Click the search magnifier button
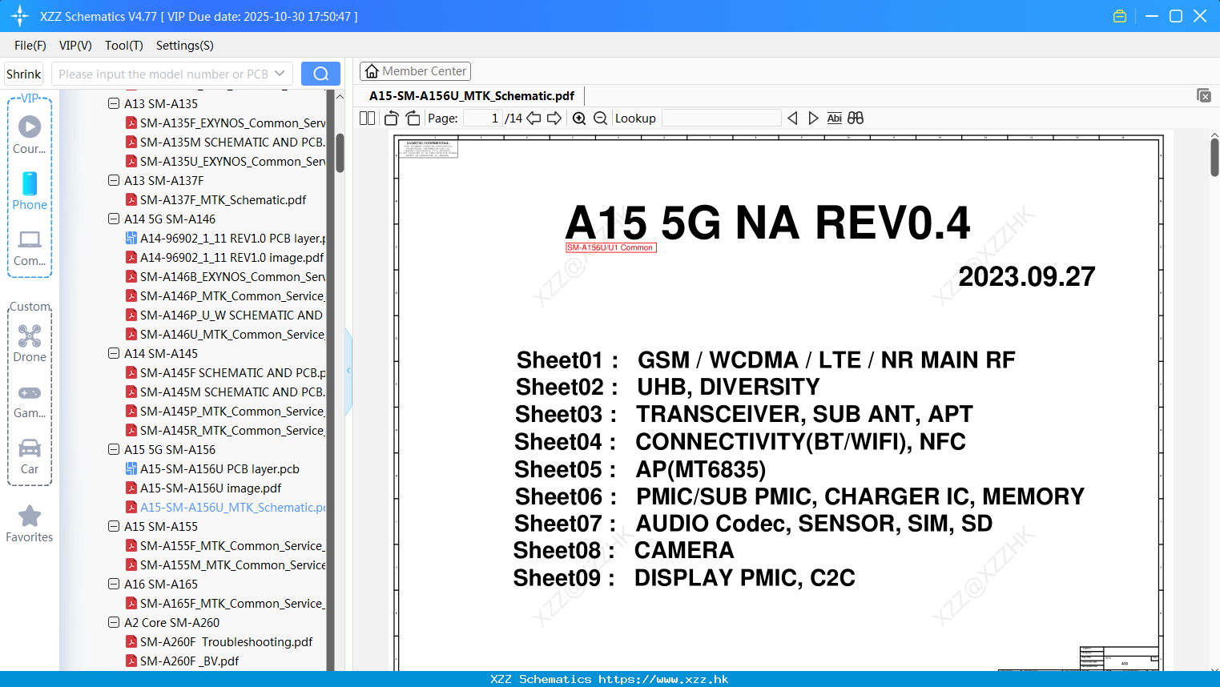Screen dimensions: 1220x687 320,74
